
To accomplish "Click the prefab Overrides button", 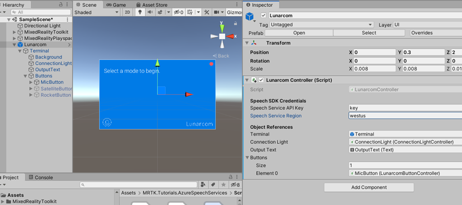I will [x=422, y=33].
